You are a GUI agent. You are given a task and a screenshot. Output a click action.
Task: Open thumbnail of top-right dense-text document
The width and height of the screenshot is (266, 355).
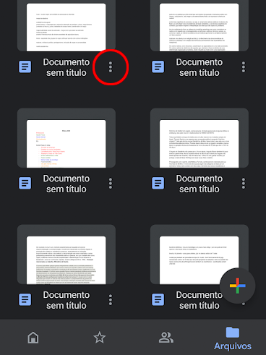(x=199, y=25)
